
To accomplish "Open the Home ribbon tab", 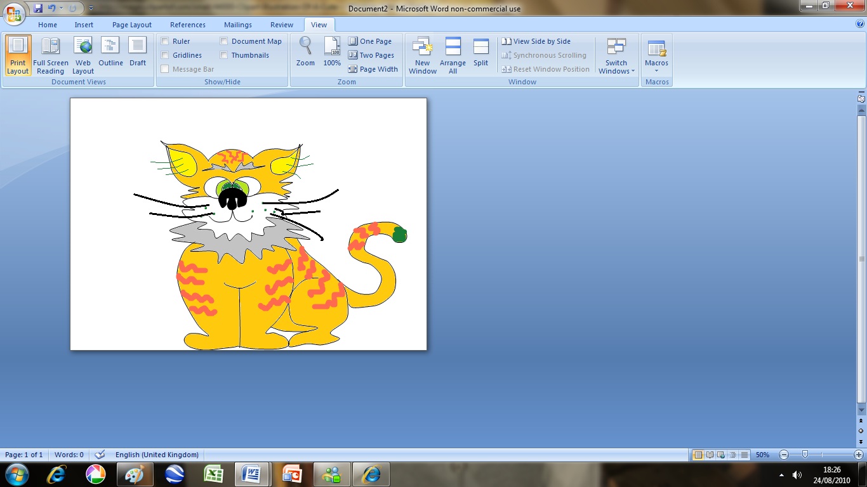I will (x=48, y=25).
